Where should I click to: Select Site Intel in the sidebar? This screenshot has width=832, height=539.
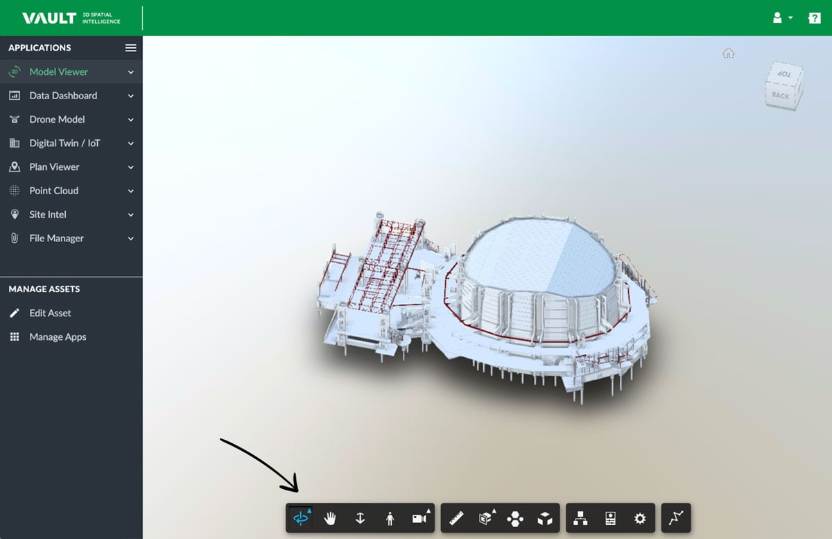[47, 214]
